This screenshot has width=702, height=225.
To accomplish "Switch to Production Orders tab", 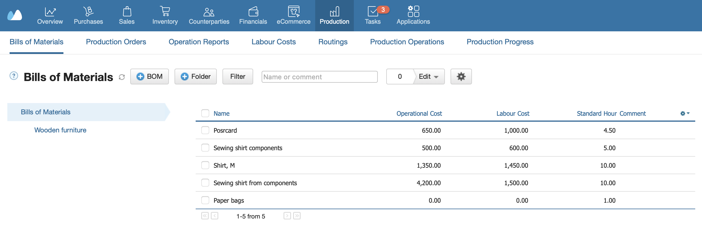I will tap(116, 42).
